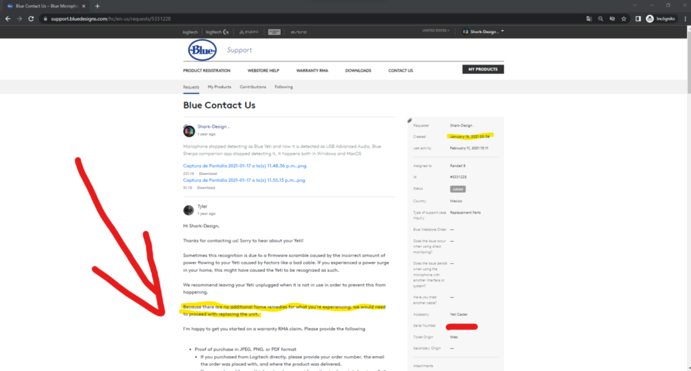Screen dimensions: 691x371
Task: Click the Support title link
Action: click(x=240, y=50)
